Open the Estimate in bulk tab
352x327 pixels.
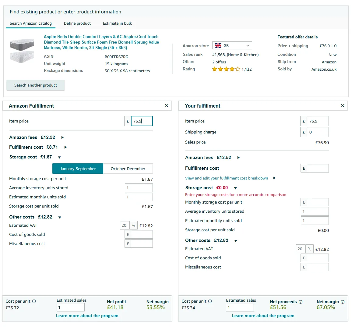(117, 23)
